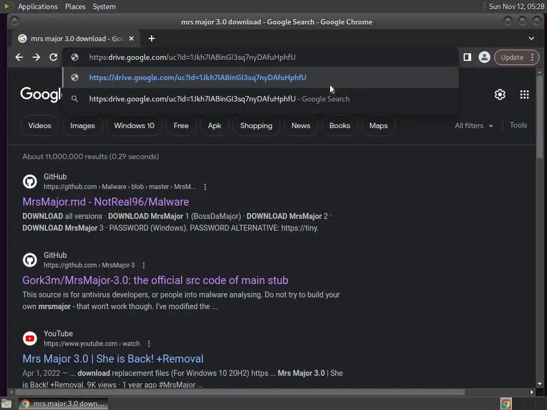
Task: Switch to Shopping results
Action: tap(256, 125)
